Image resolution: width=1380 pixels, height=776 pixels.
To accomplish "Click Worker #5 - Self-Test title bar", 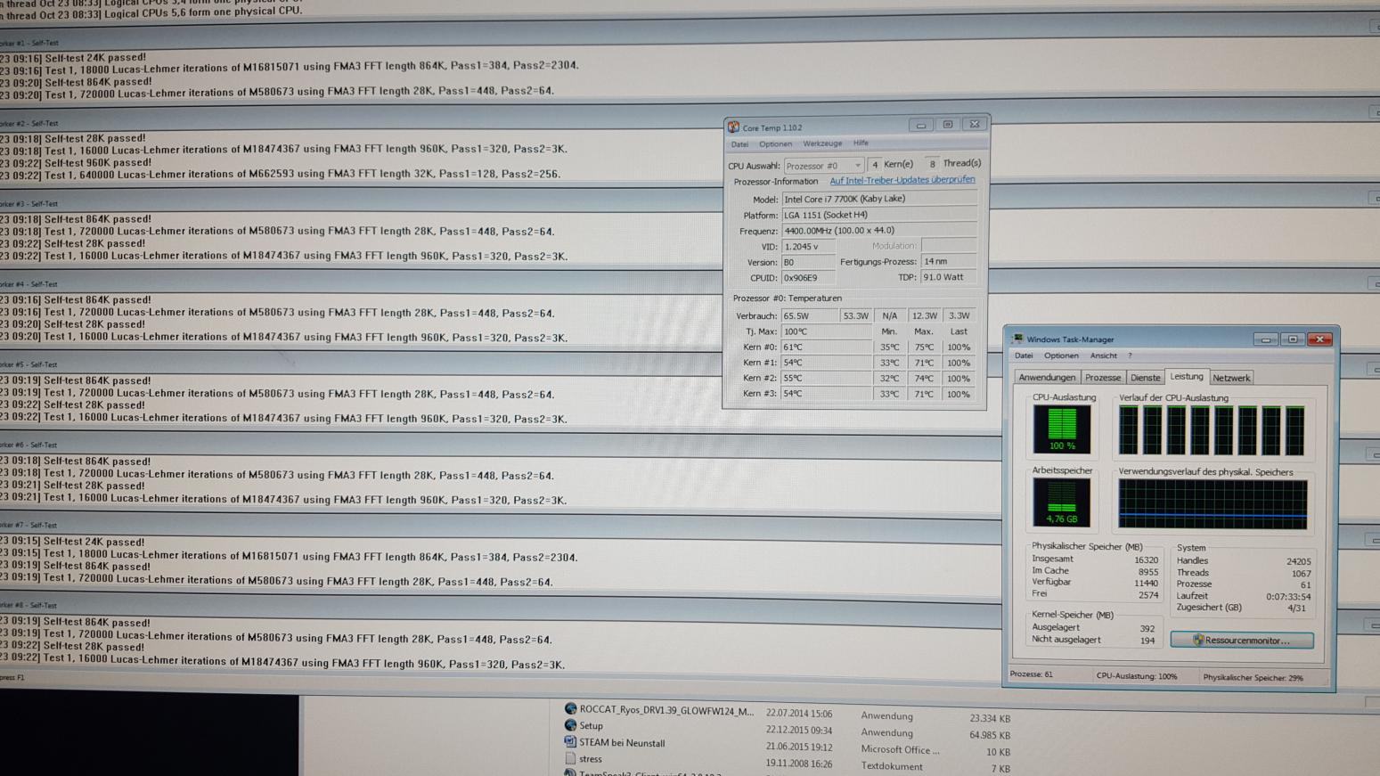I will (501, 363).
